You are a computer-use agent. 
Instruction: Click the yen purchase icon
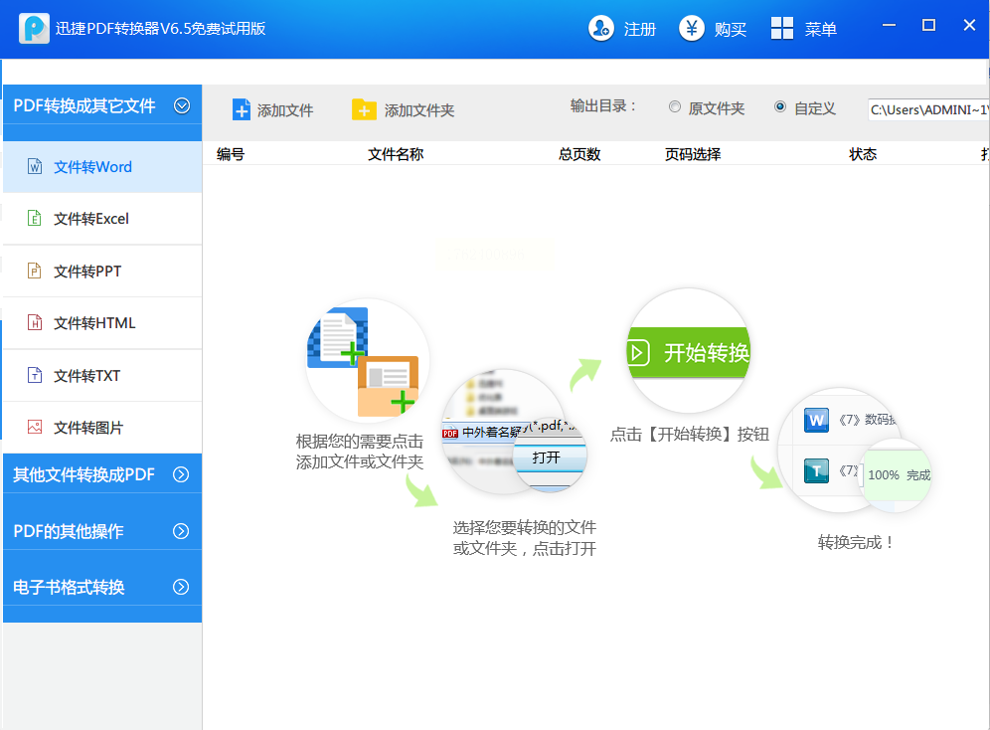[x=692, y=28]
